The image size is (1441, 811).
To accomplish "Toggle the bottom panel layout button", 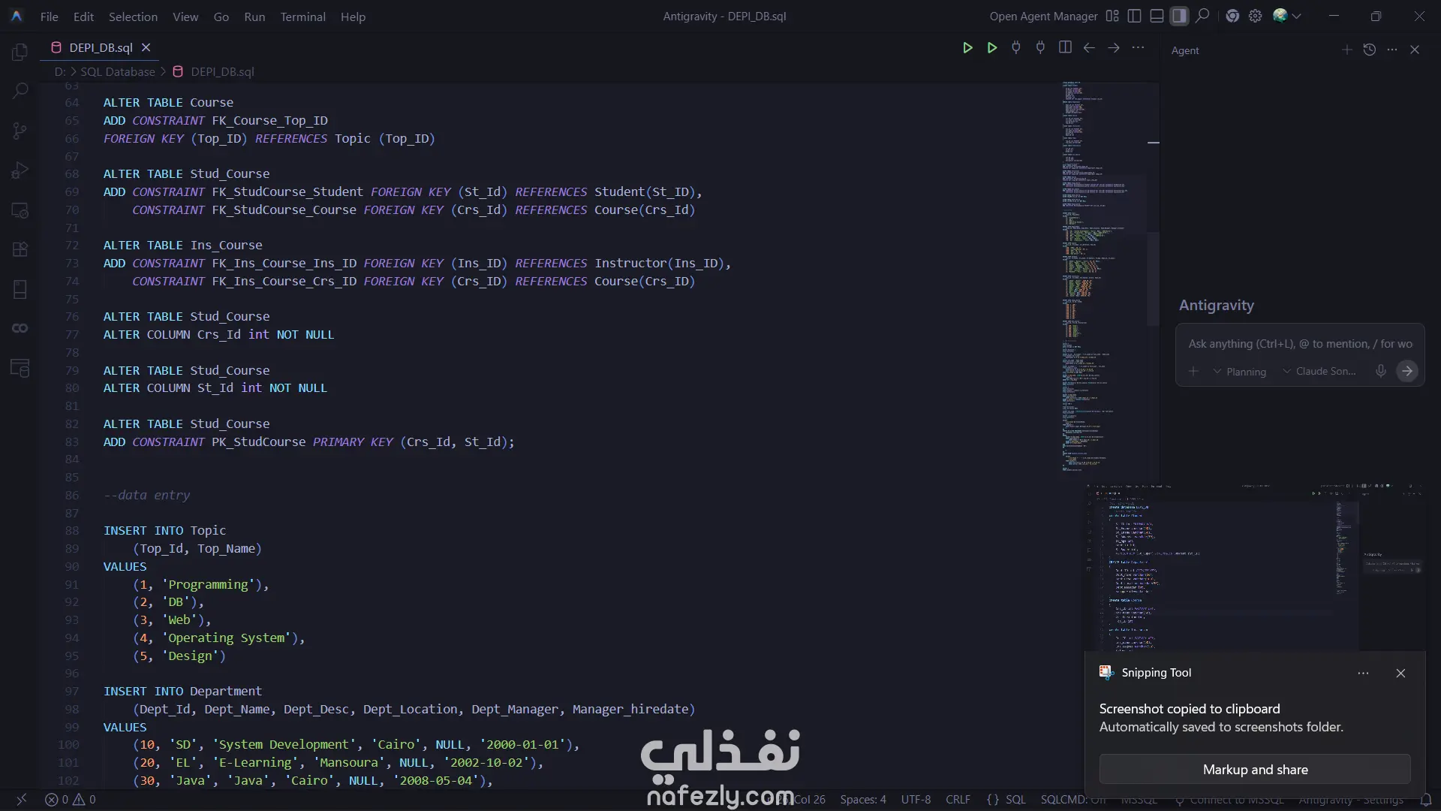I will tap(1157, 16).
